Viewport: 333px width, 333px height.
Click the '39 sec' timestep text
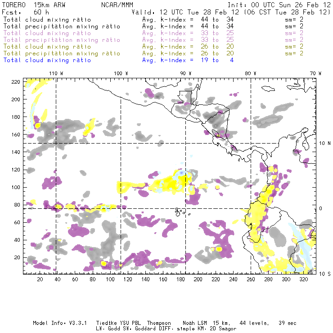pos(288,323)
